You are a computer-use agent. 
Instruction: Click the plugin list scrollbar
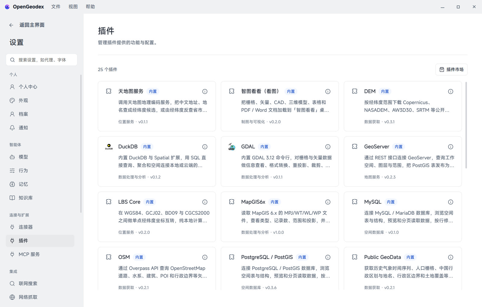click(466, 125)
